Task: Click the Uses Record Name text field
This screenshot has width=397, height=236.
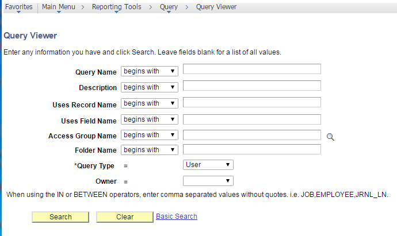Action: [252, 102]
